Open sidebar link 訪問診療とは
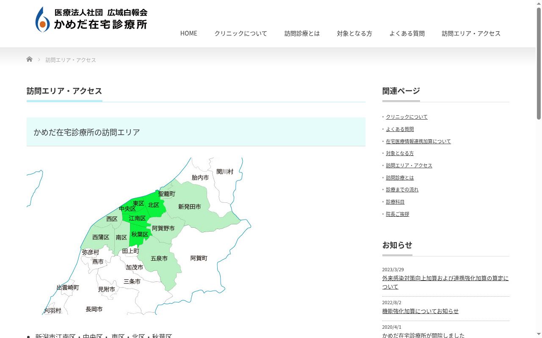This screenshot has width=542, height=338. (400, 178)
